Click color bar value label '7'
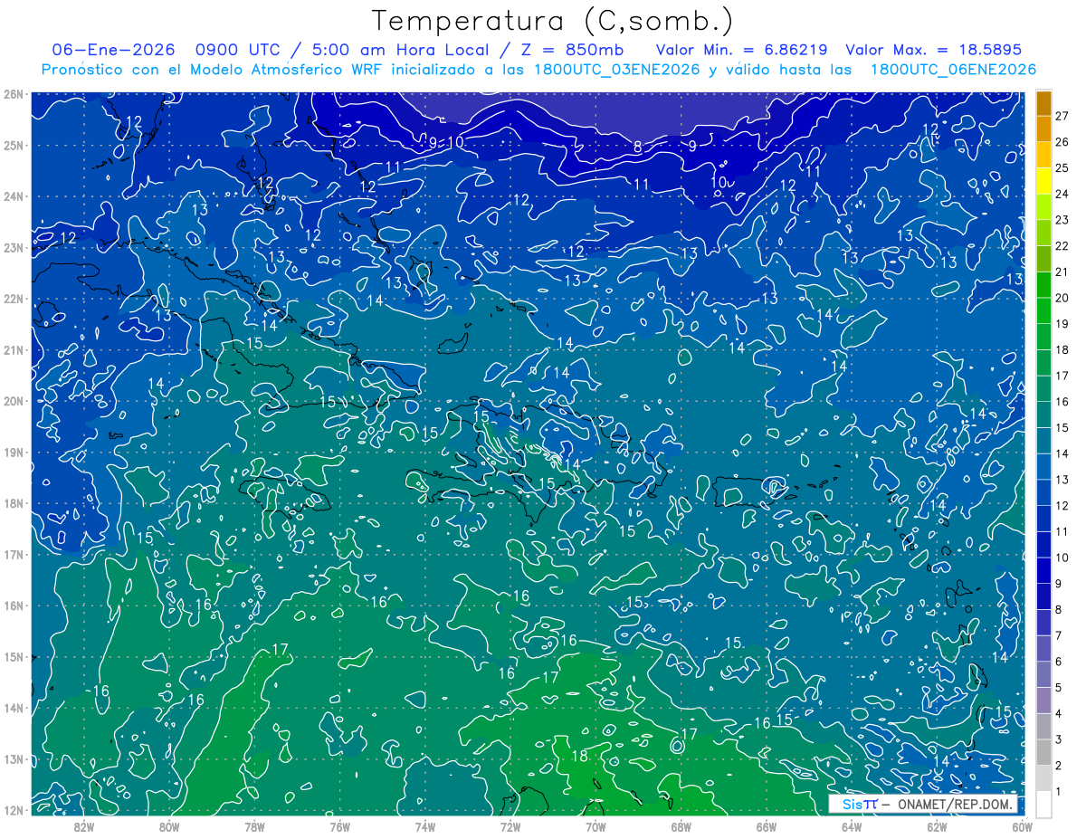This screenshot has height=839, width=1086. (1059, 636)
